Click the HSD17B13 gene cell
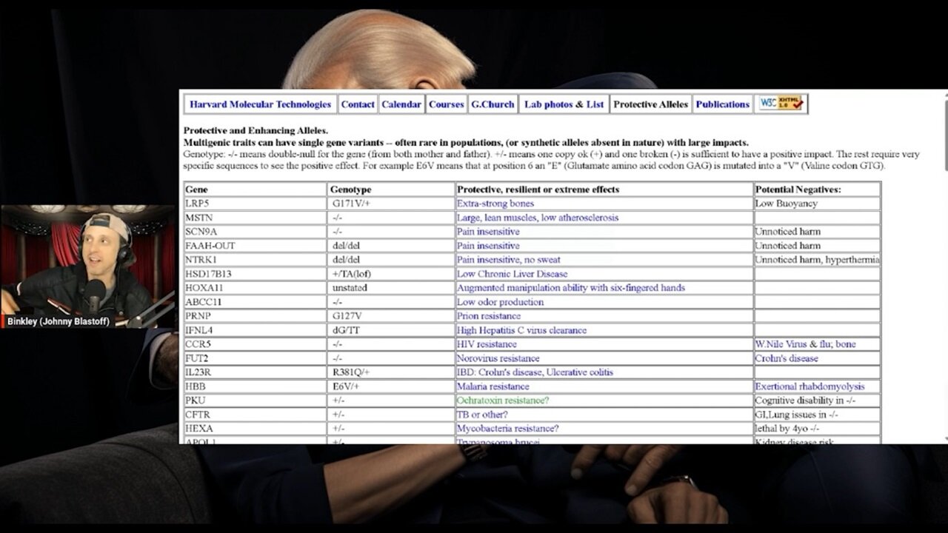This screenshot has height=533, width=948. point(256,274)
